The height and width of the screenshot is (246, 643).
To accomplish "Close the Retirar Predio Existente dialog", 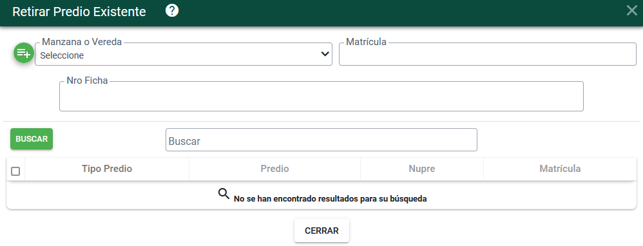I will [x=632, y=11].
